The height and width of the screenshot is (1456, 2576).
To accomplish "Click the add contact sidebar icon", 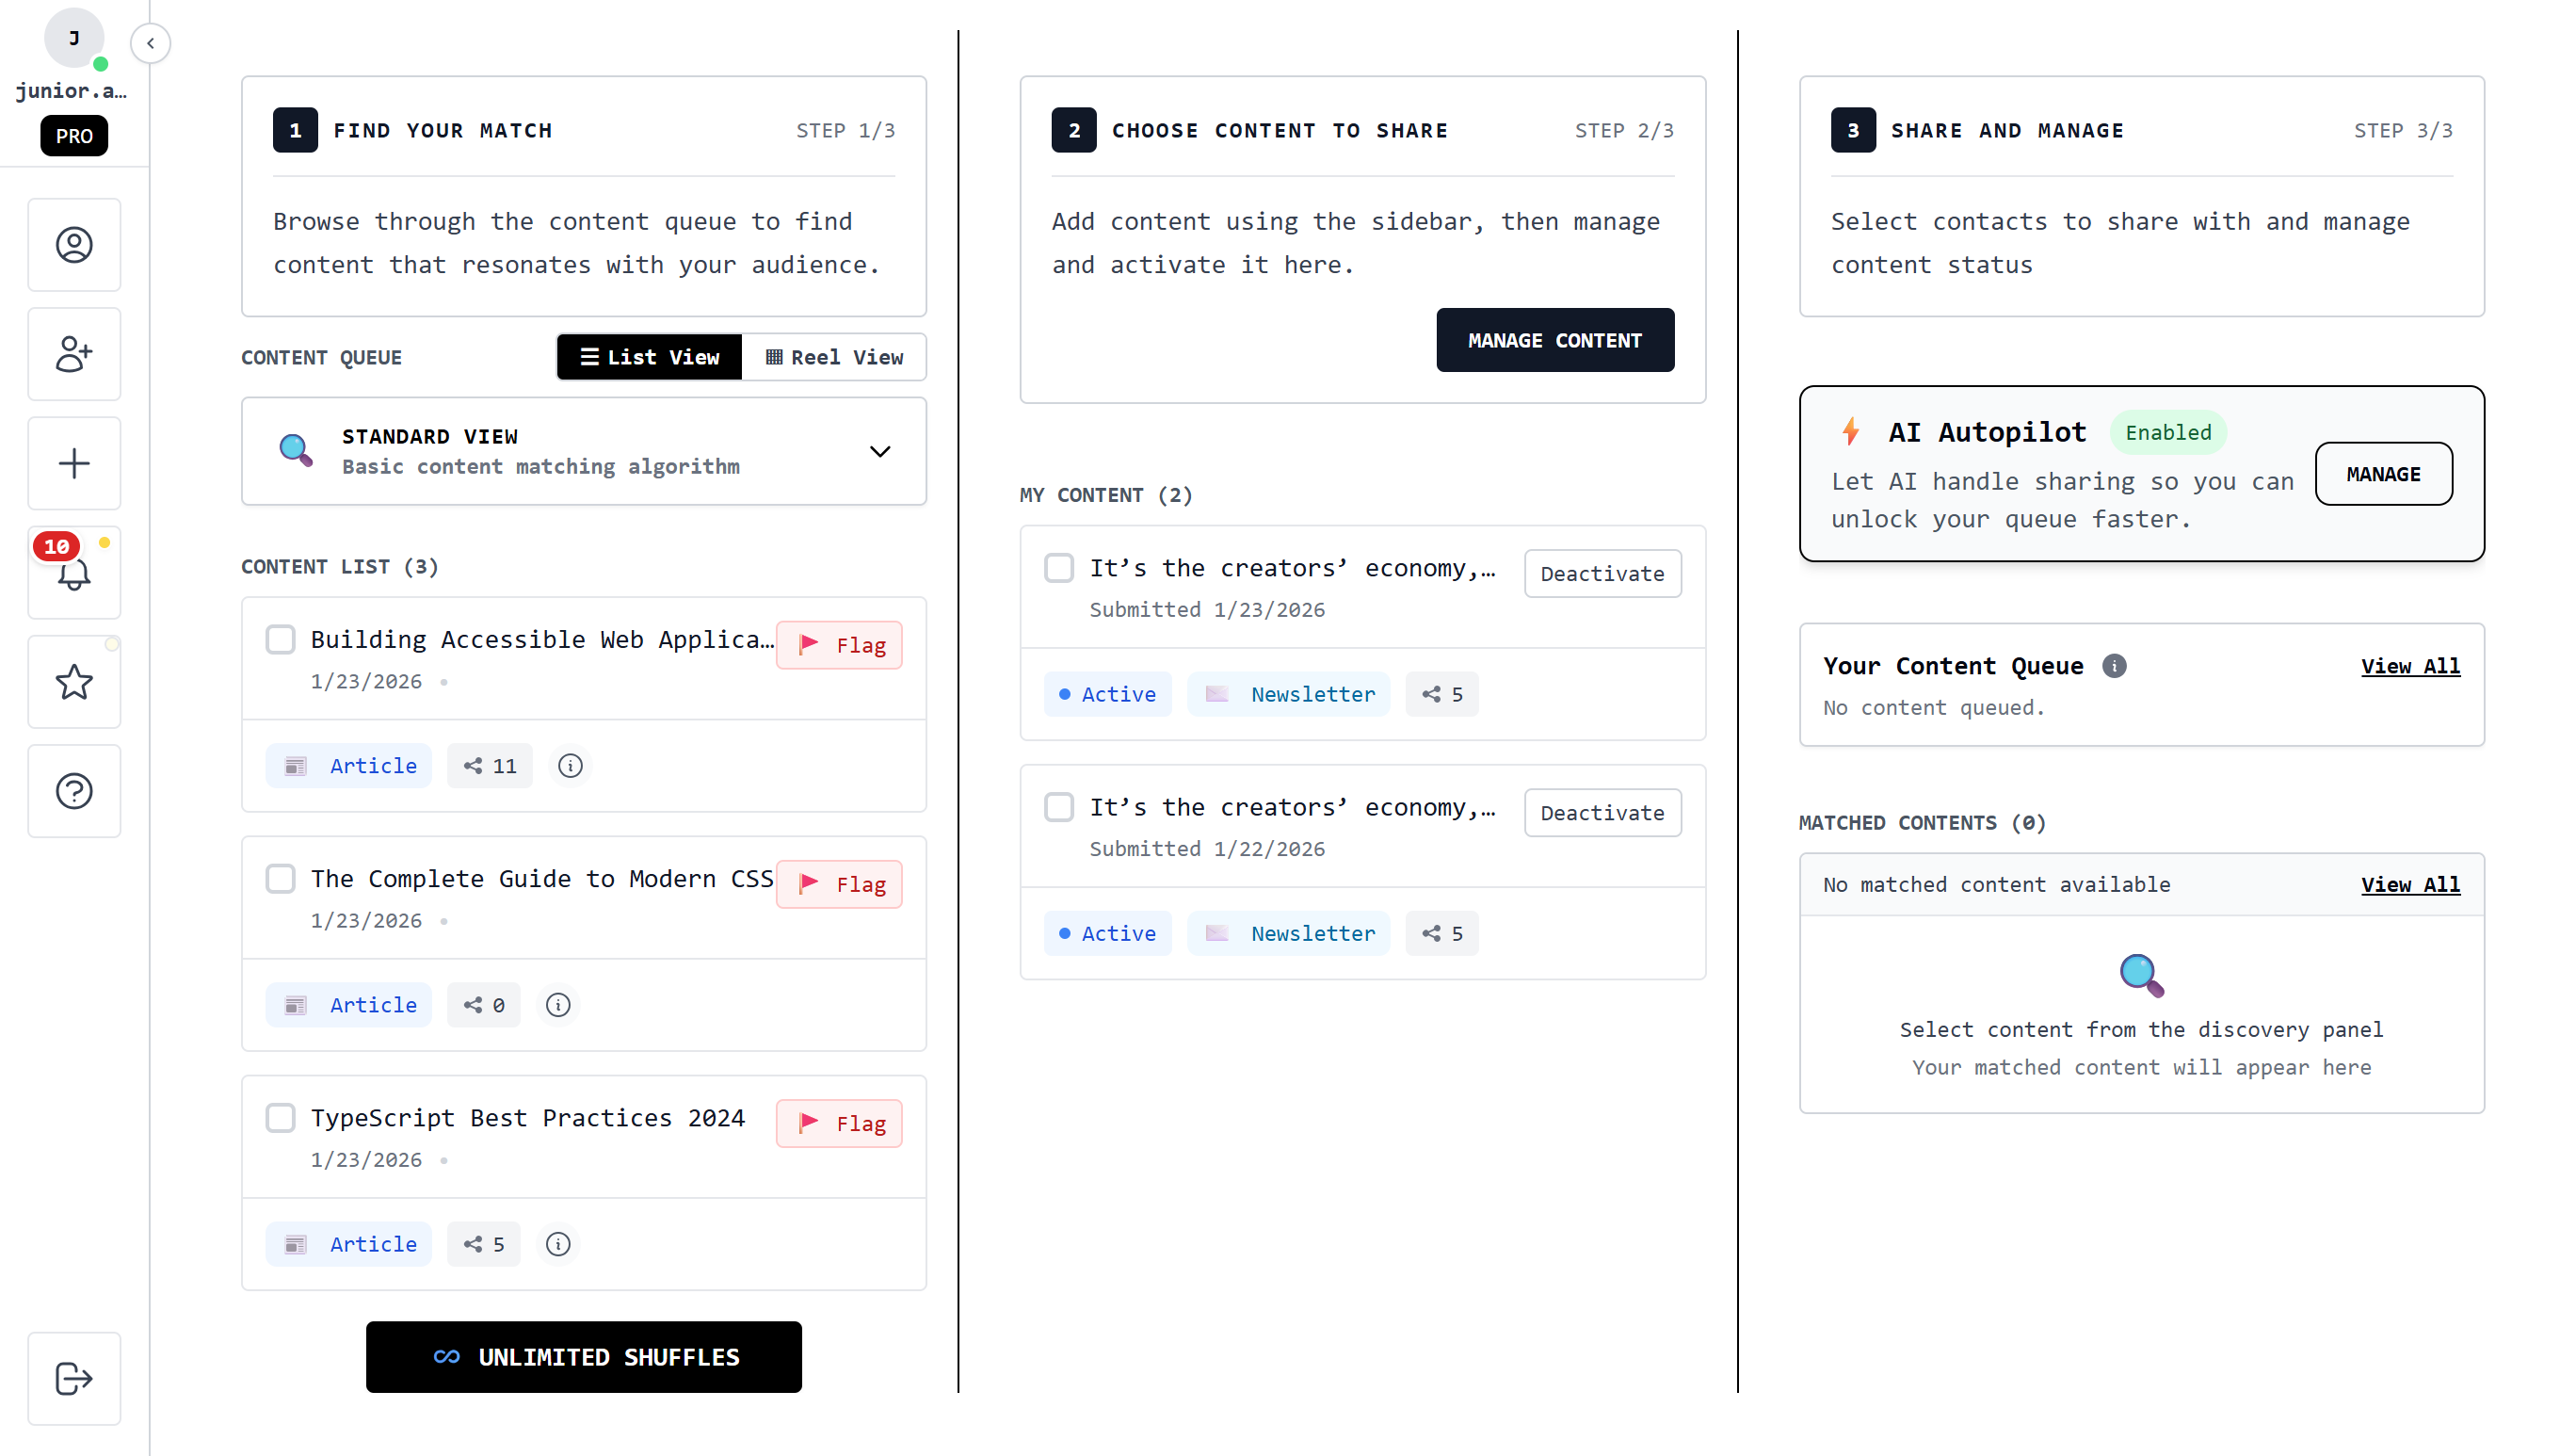I will (x=74, y=354).
